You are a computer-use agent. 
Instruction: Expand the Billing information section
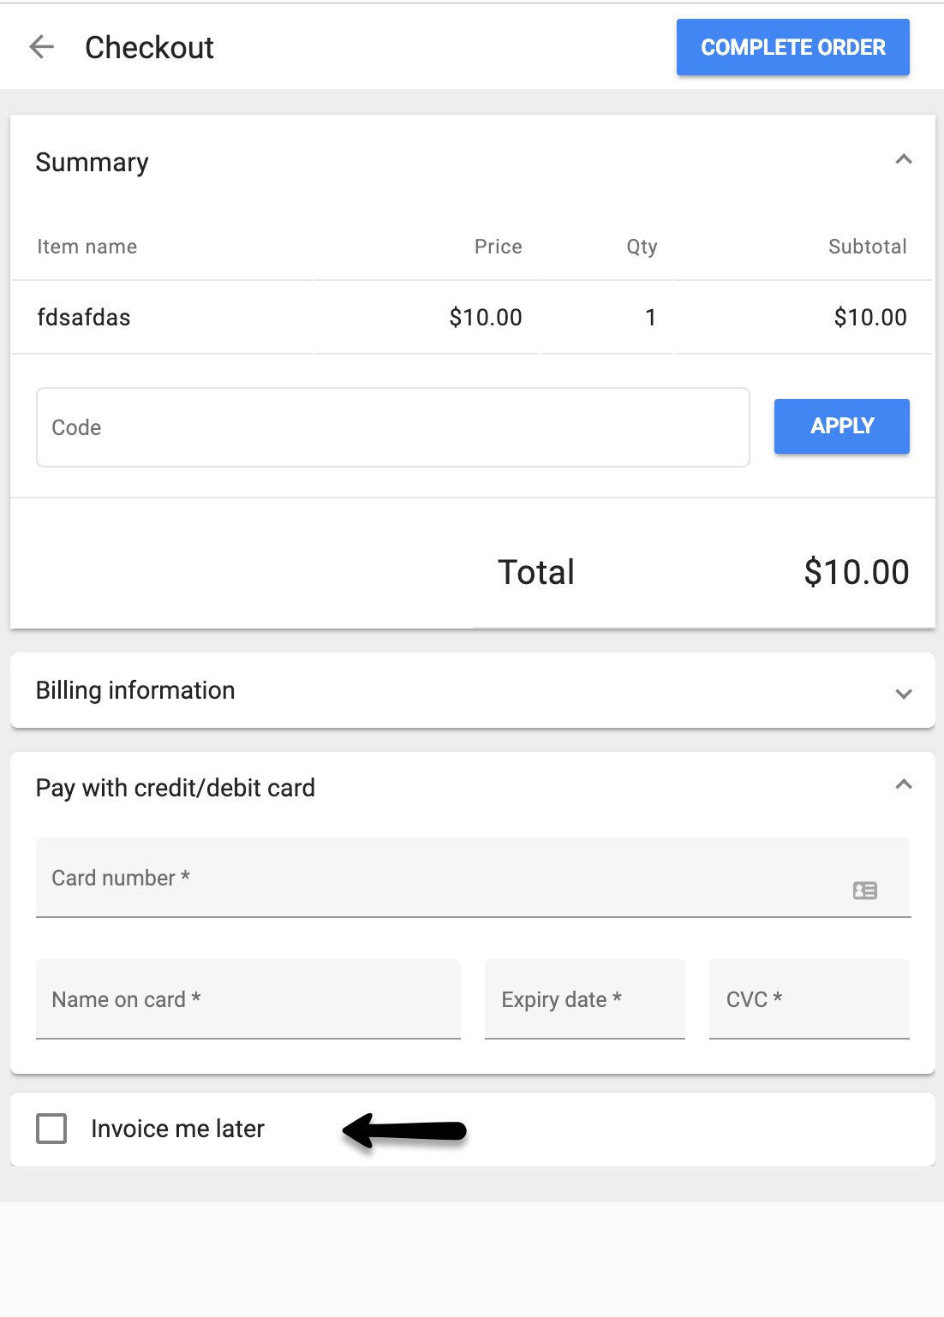(904, 694)
